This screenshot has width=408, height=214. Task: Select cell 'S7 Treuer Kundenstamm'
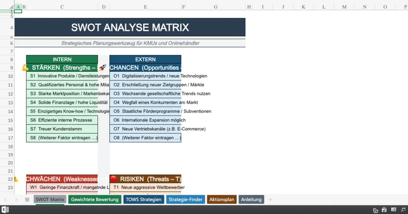point(62,129)
